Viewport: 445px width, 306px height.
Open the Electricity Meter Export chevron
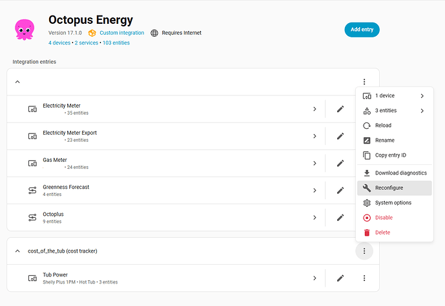(x=315, y=136)
